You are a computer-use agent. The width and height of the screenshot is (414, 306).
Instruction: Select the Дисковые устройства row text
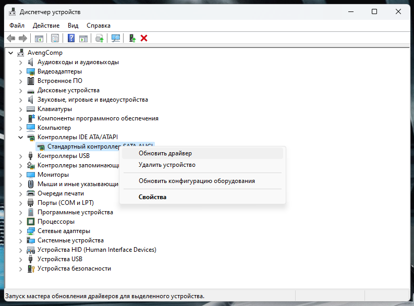tap(68, 90)
